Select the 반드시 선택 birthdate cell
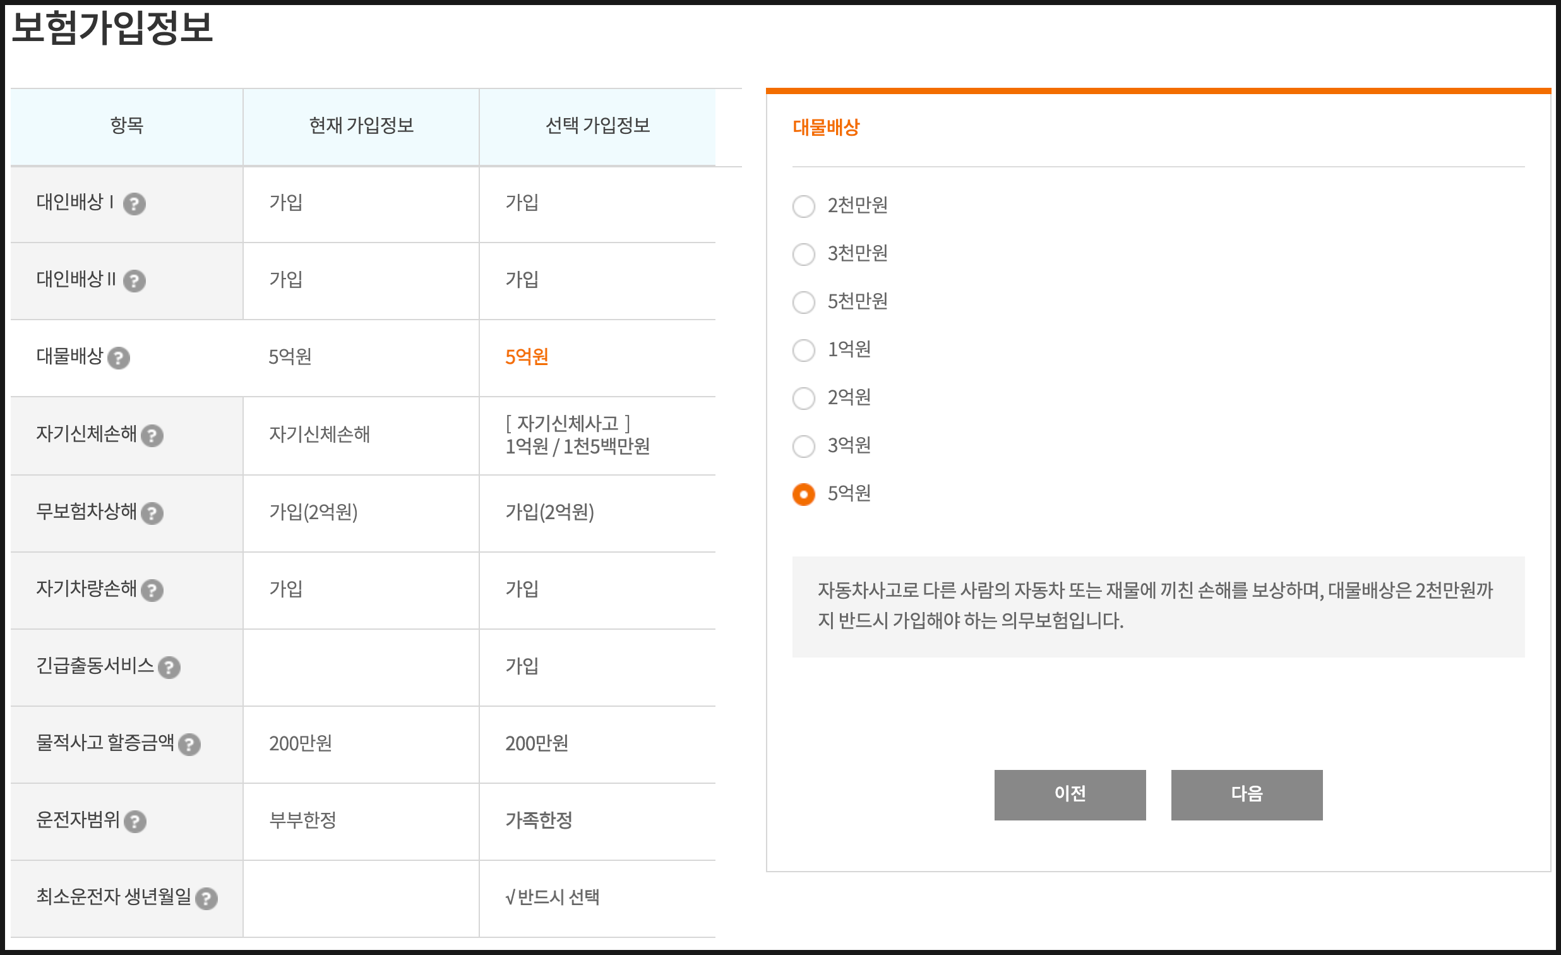The height and width of the screenshot is (955, 1561). pyautogui.click(x=553, y=898)
